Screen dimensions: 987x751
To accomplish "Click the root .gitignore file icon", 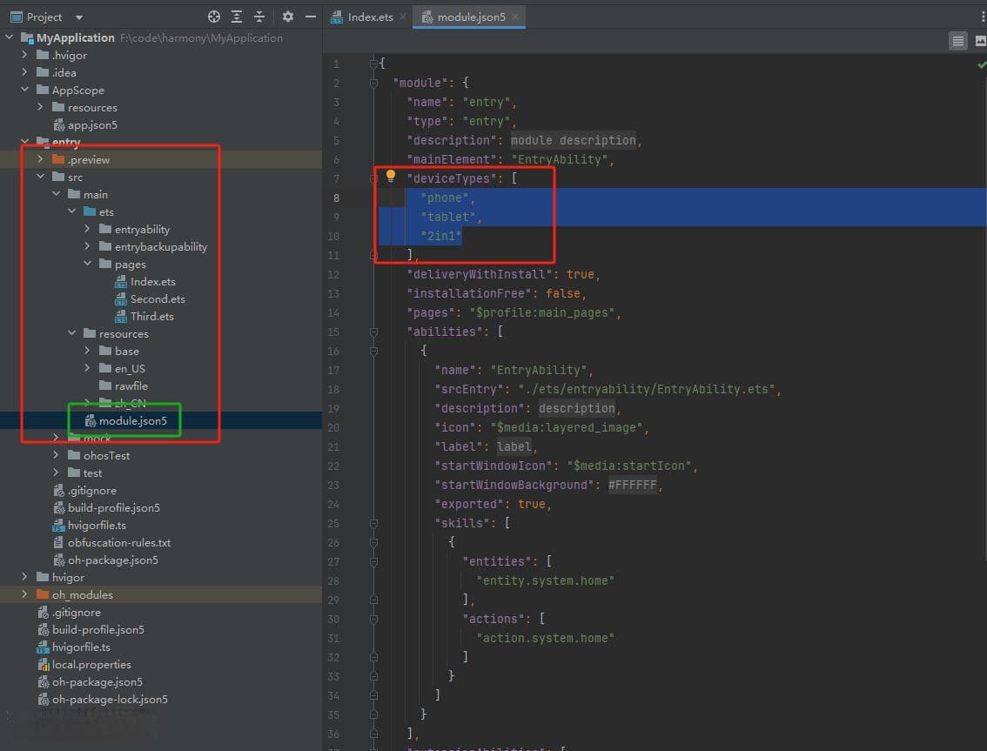I will click(x=43, y=612).
